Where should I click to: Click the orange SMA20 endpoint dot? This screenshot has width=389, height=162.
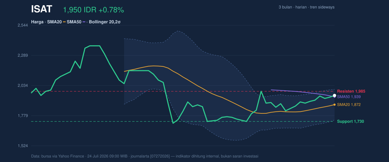click(335, 105)
